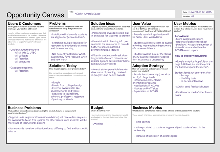
Task: Click 'Filter for students to break down' idea
Action: (x=110, y=55)
